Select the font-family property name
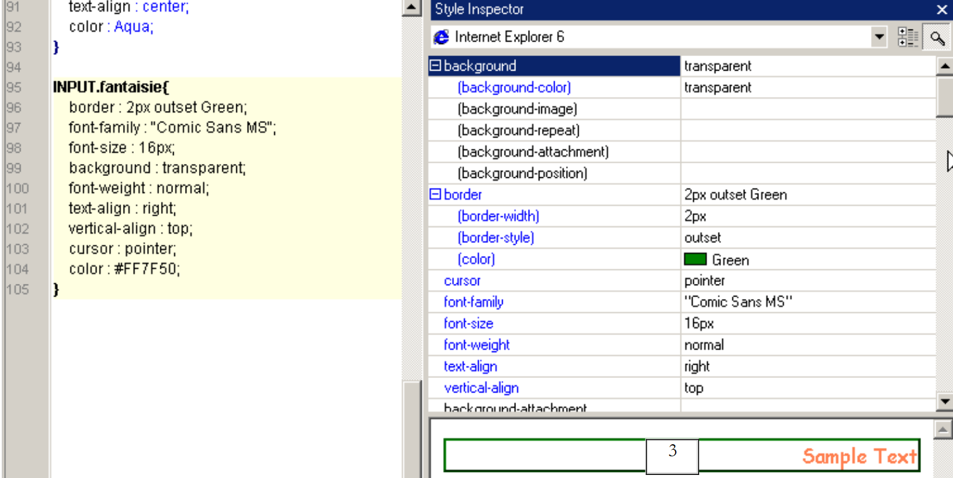This screenshot has width=953, height=478. [473, 302]
